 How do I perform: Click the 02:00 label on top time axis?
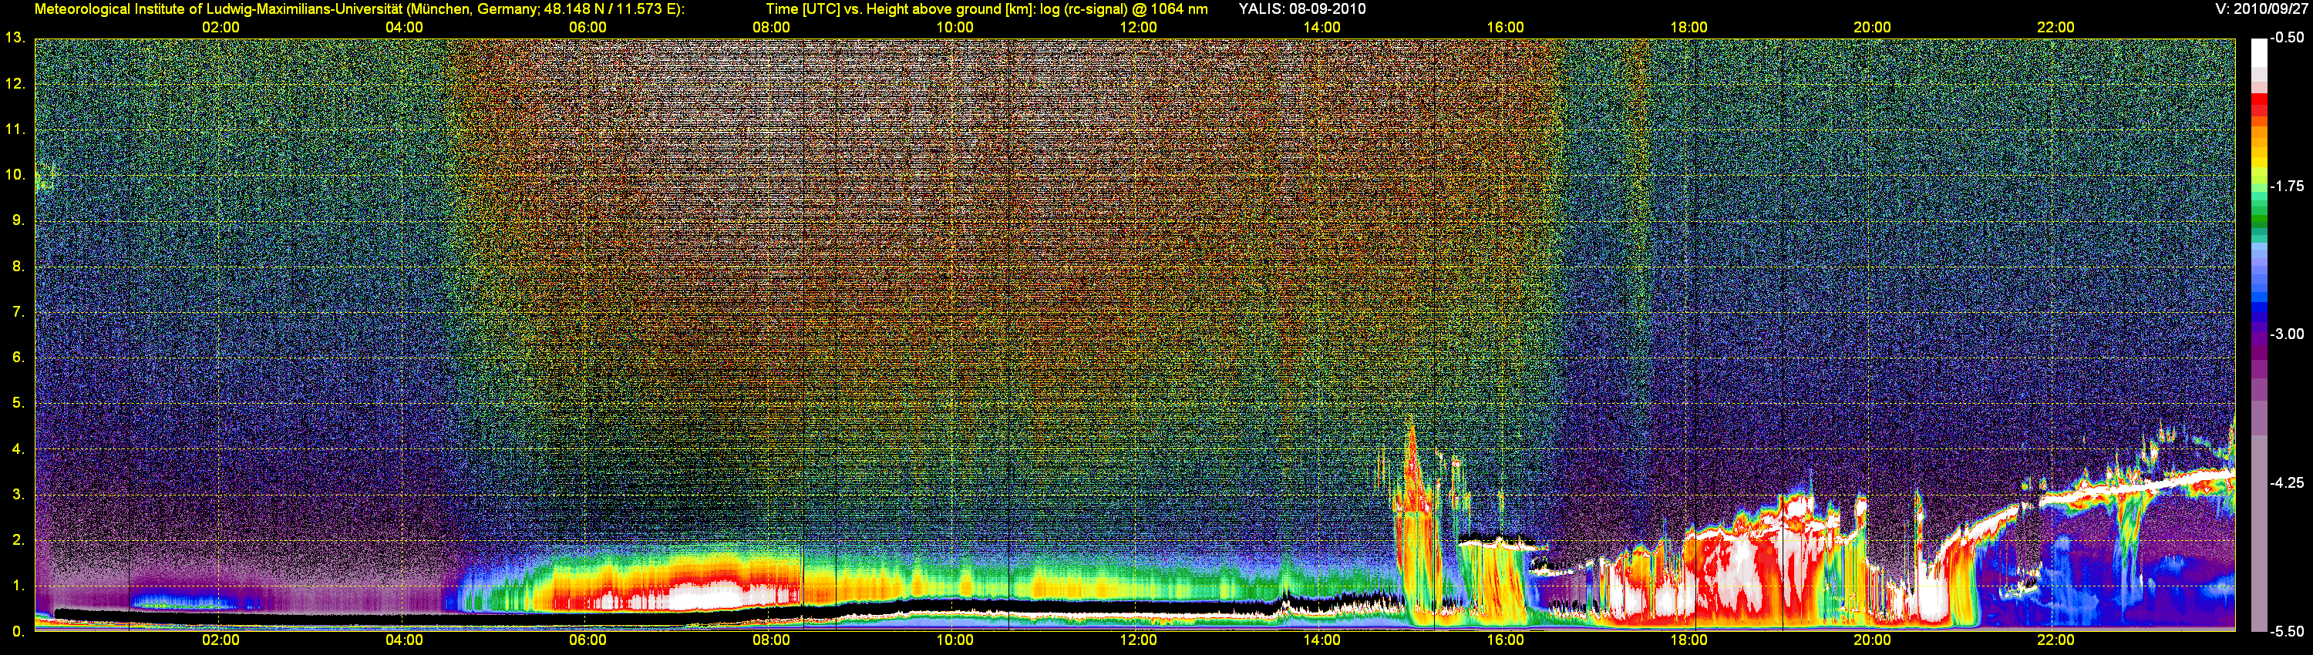click(220, 28)
